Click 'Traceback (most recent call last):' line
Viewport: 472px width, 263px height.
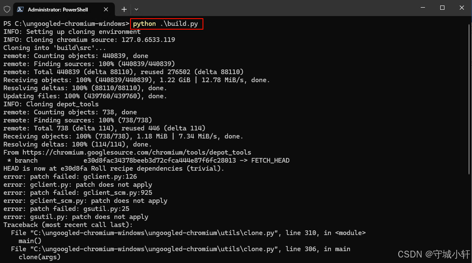tap(68, 225)
